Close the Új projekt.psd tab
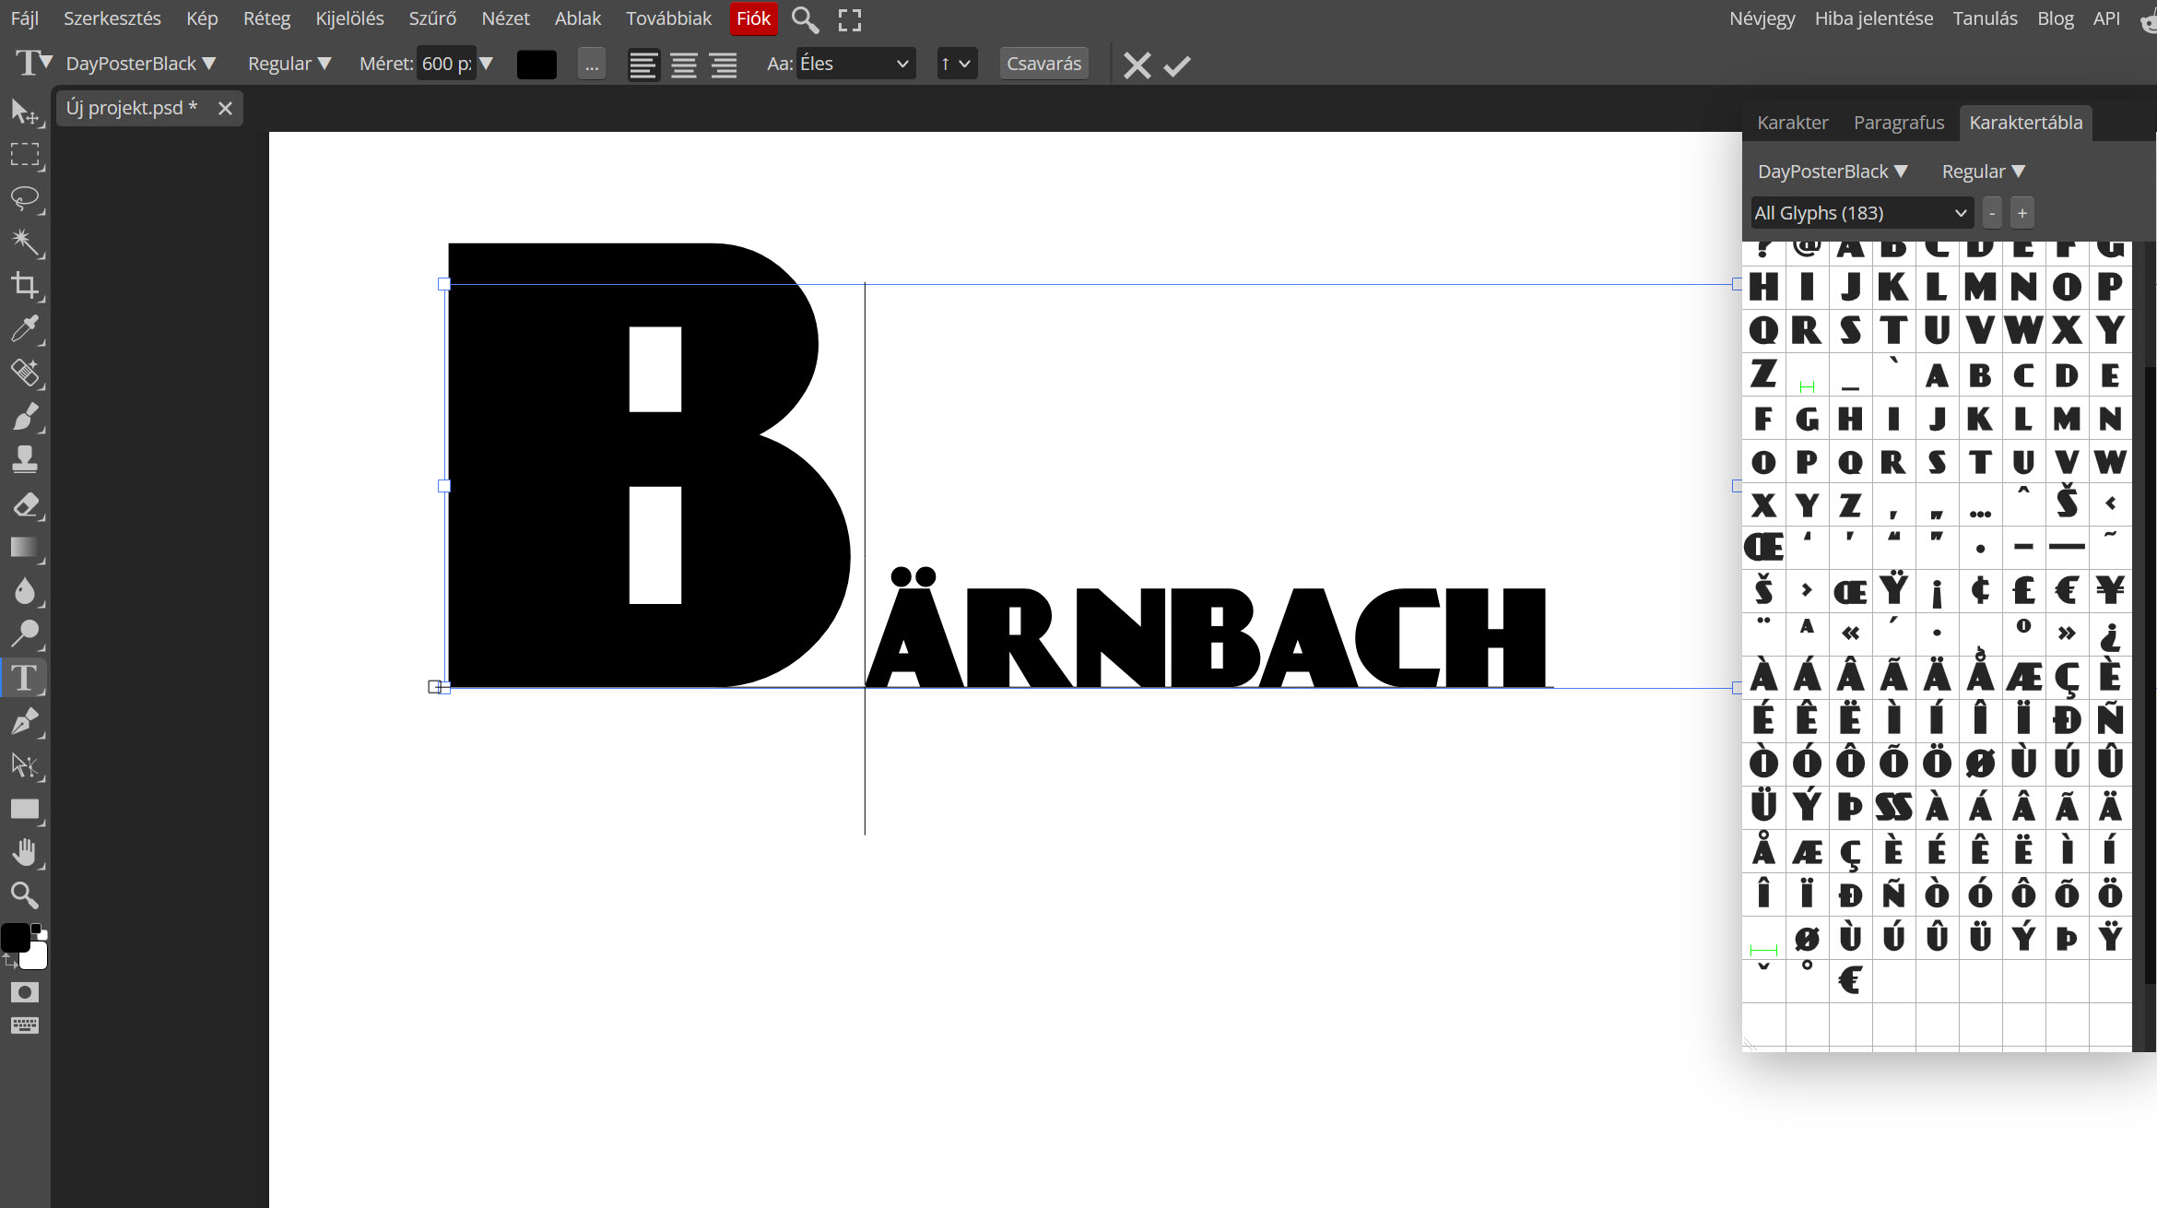Screen dimensions: 2157x1208 (225, 109)
